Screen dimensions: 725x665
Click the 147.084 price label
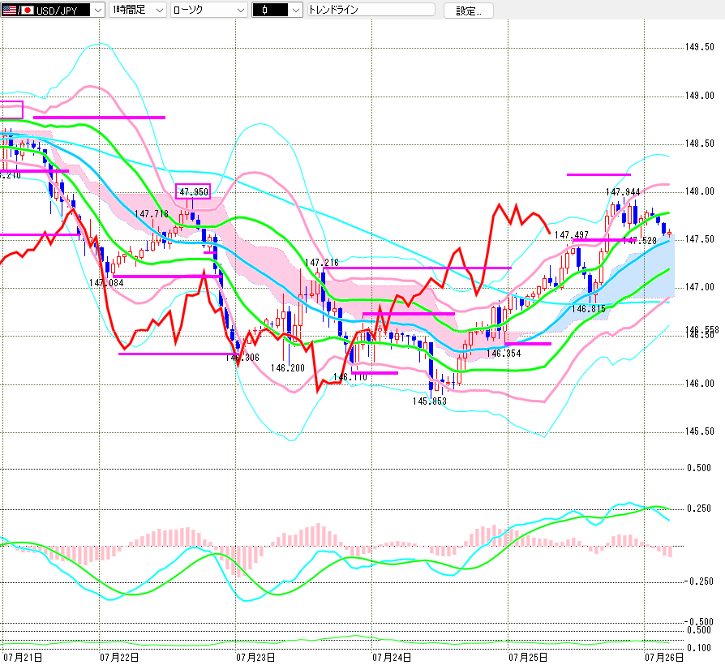click(x=106, y=282)
